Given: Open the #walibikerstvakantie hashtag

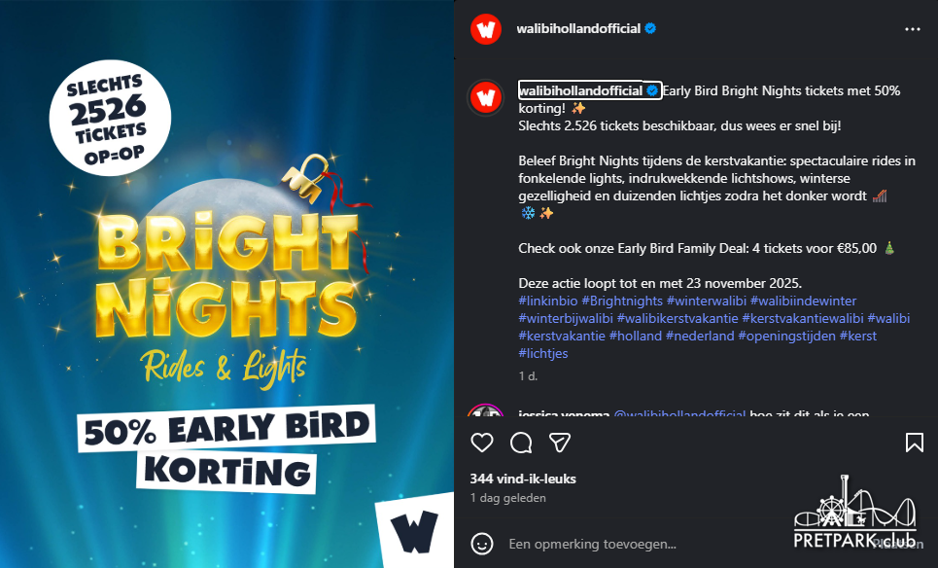Looking at the screenshot, I should (x=677, y=318).
